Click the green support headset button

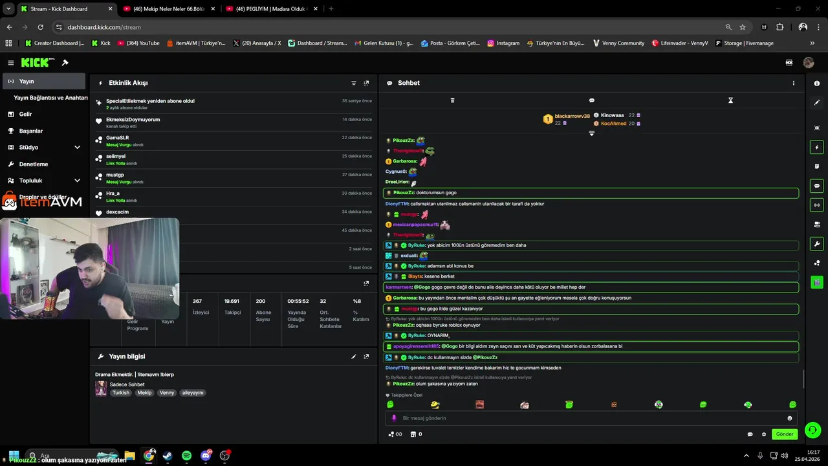pyautogui.click(x=813, y=429)
